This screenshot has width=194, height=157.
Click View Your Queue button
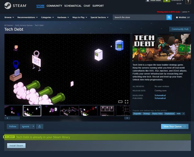tap(175, 127)
